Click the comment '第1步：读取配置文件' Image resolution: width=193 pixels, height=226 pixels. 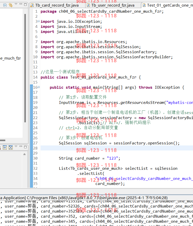click(x=86, y=97)
